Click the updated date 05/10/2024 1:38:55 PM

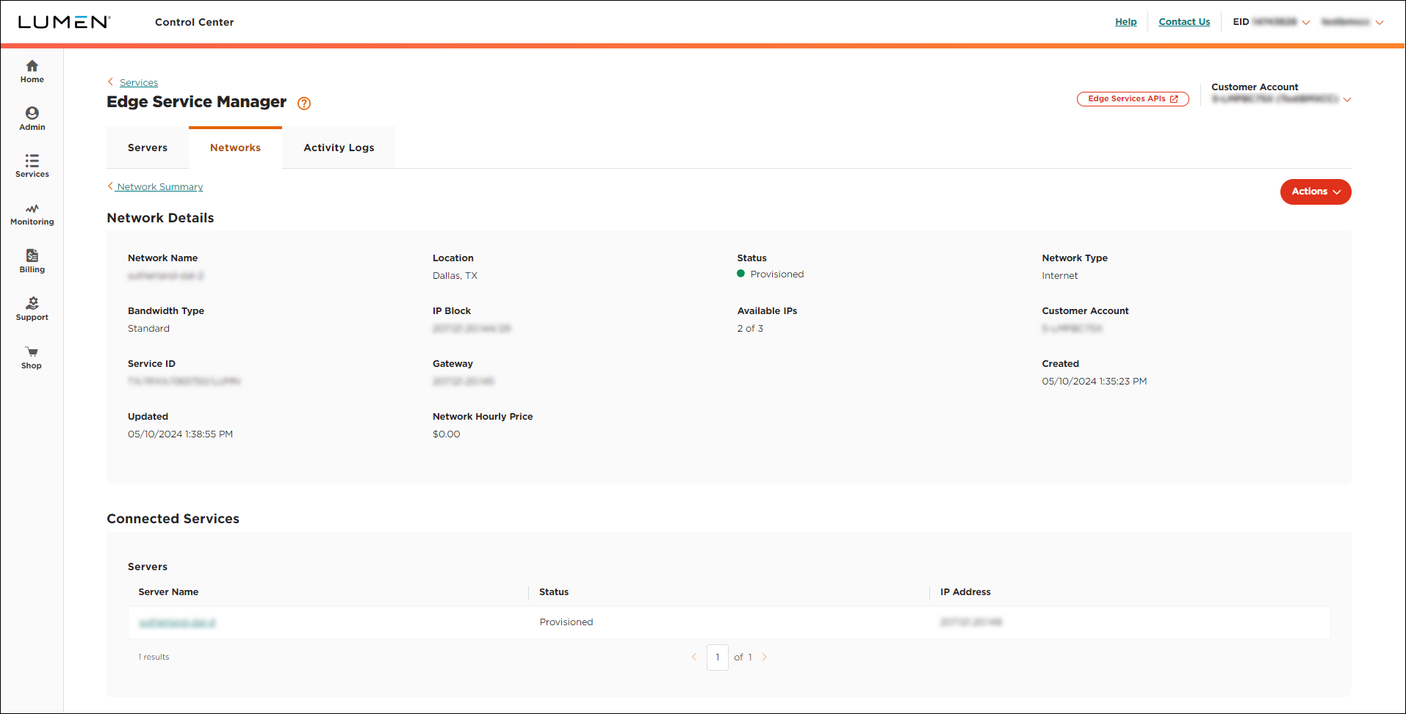pyautogui.click(x=180, y=434)
